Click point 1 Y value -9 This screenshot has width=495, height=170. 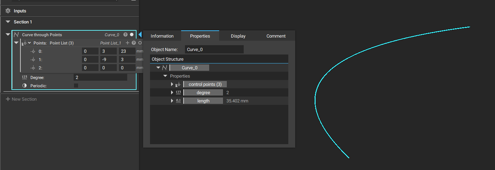coord(109,59)
